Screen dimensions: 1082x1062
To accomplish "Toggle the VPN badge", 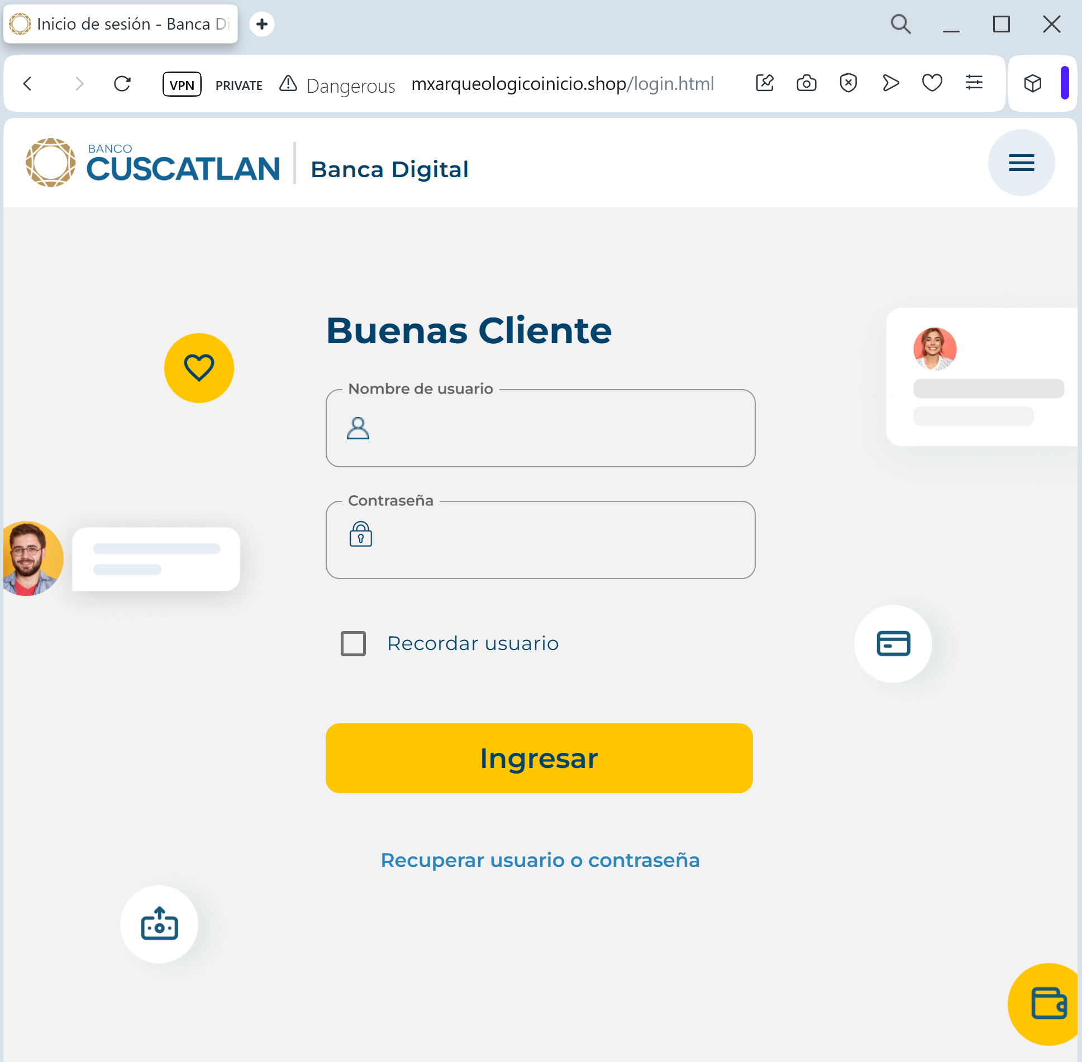I will click(x=182, y=84).
